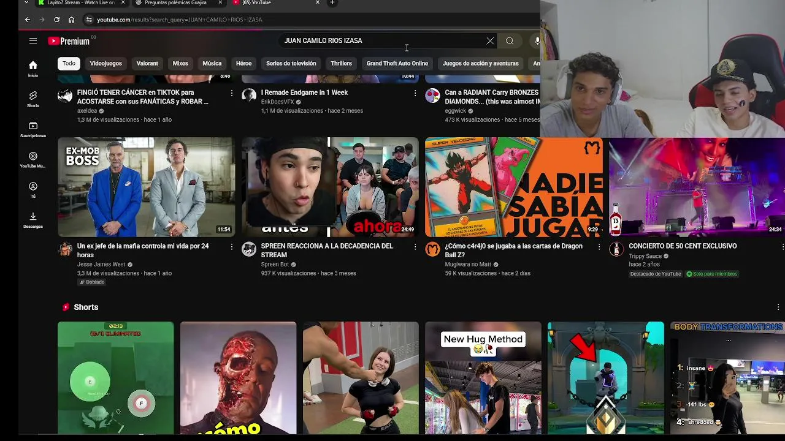
Task: Activate voice search microphone icon
Action: (x=537, y=41)
